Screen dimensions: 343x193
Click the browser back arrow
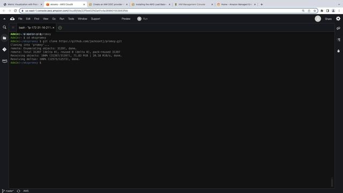4,11
